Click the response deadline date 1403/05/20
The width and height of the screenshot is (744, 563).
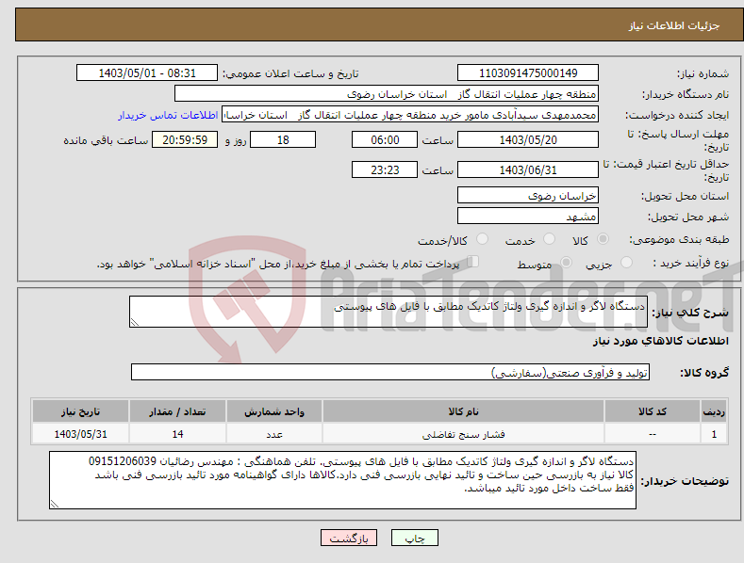click(528, 139)
